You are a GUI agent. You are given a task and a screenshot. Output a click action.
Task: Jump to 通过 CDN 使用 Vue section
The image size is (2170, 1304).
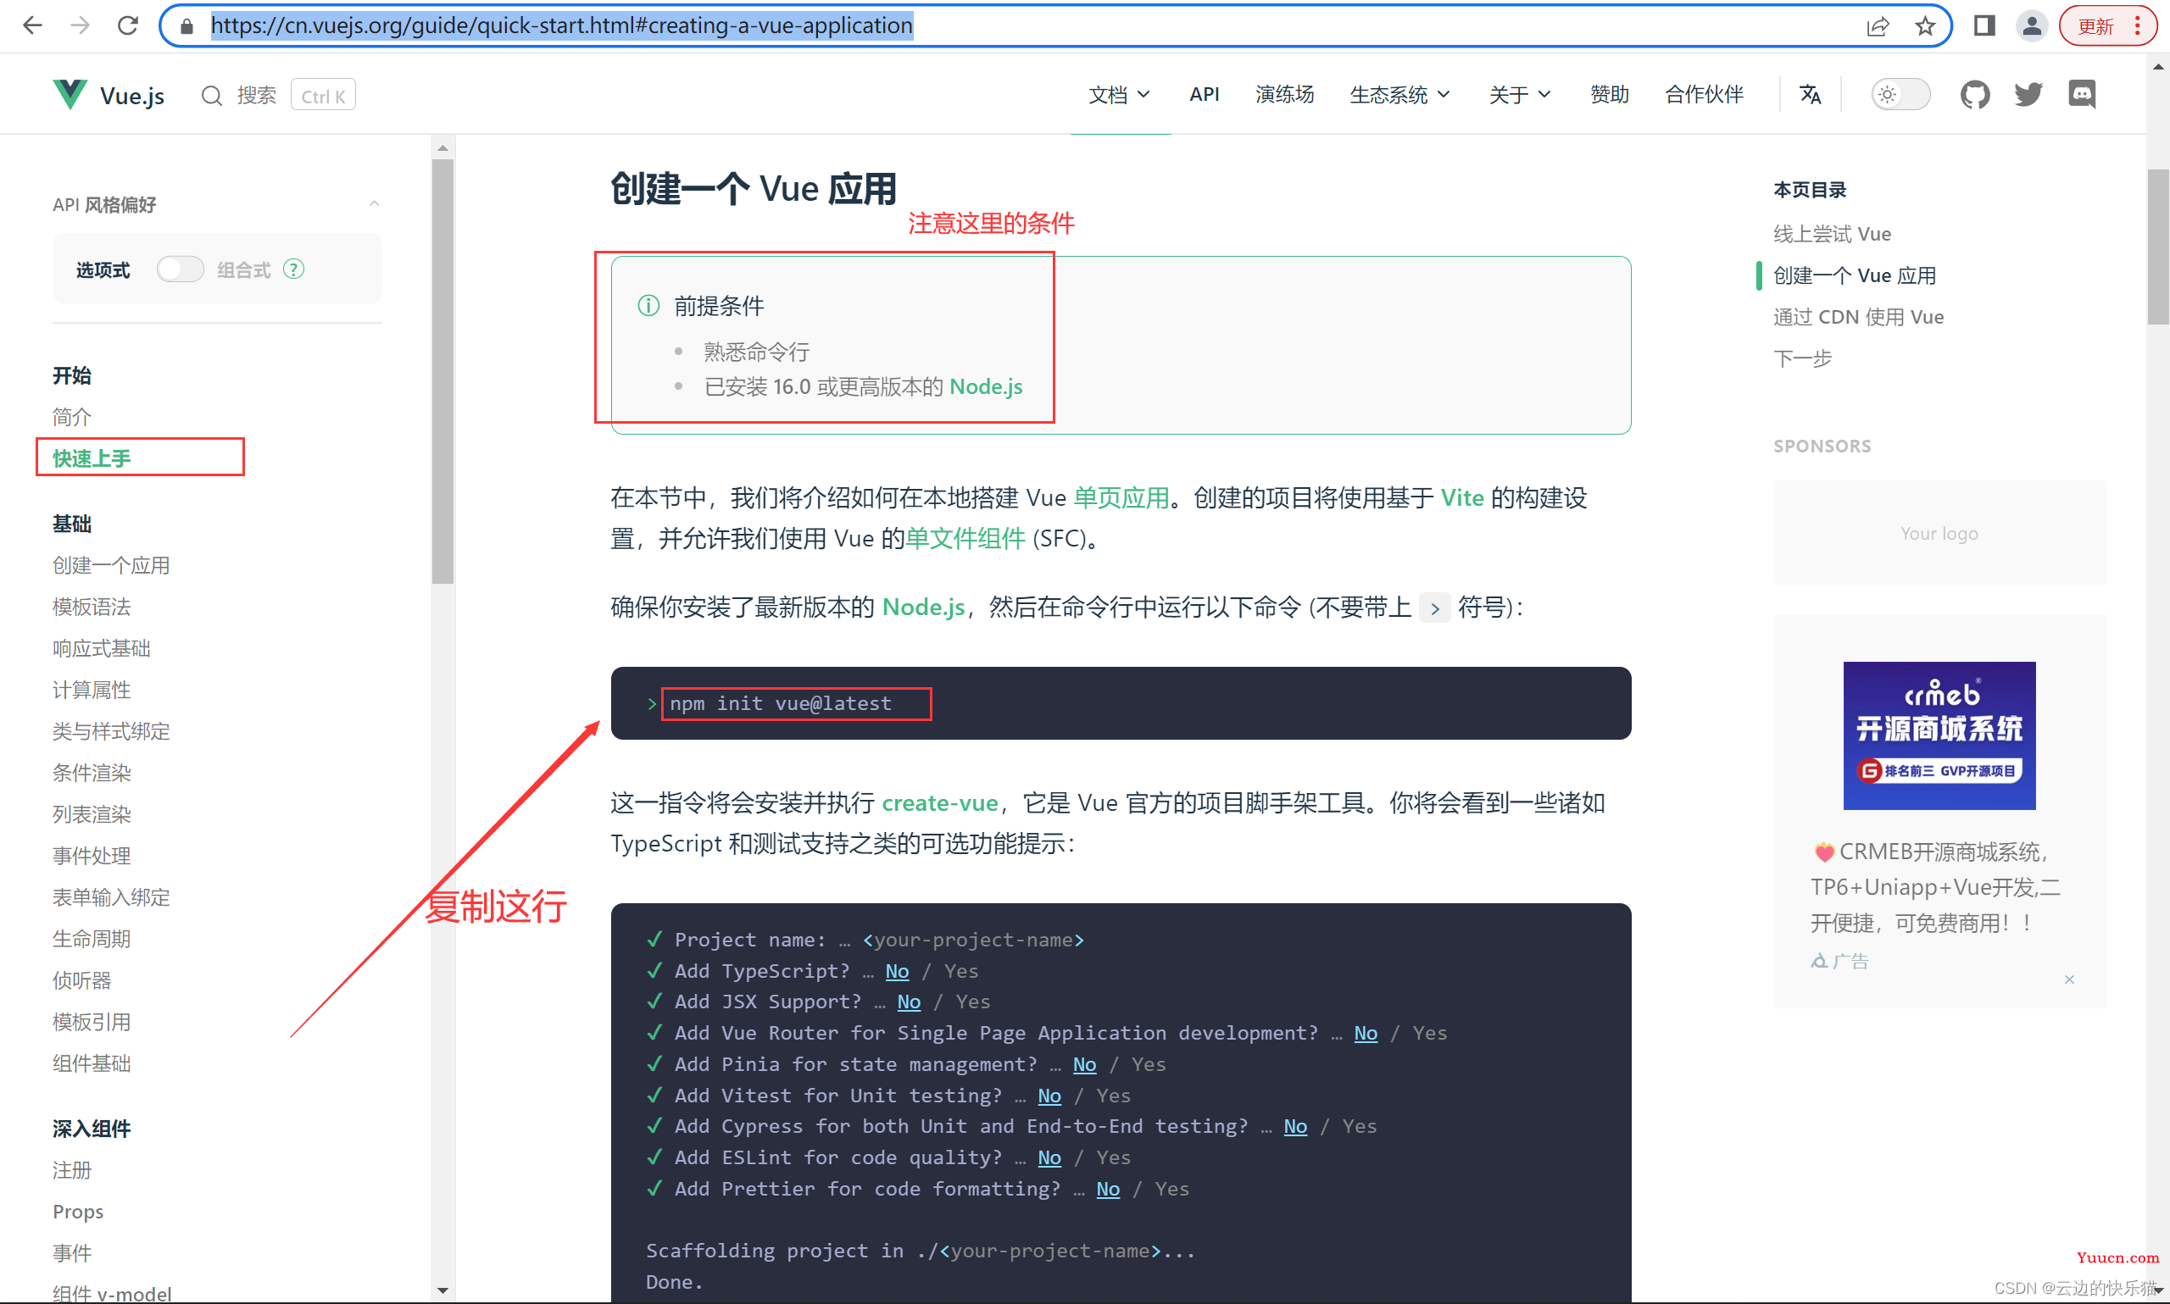pos(1858,316)
